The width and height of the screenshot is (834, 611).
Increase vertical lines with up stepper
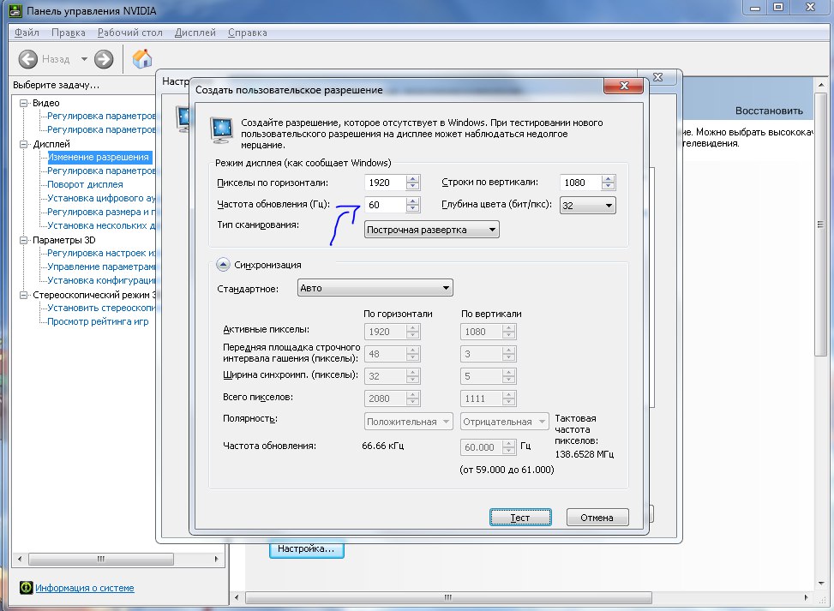pyautogui.click(x=608, y=178)
